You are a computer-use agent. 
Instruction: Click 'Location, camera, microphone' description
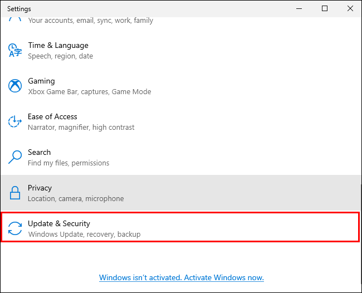[76, 198]
